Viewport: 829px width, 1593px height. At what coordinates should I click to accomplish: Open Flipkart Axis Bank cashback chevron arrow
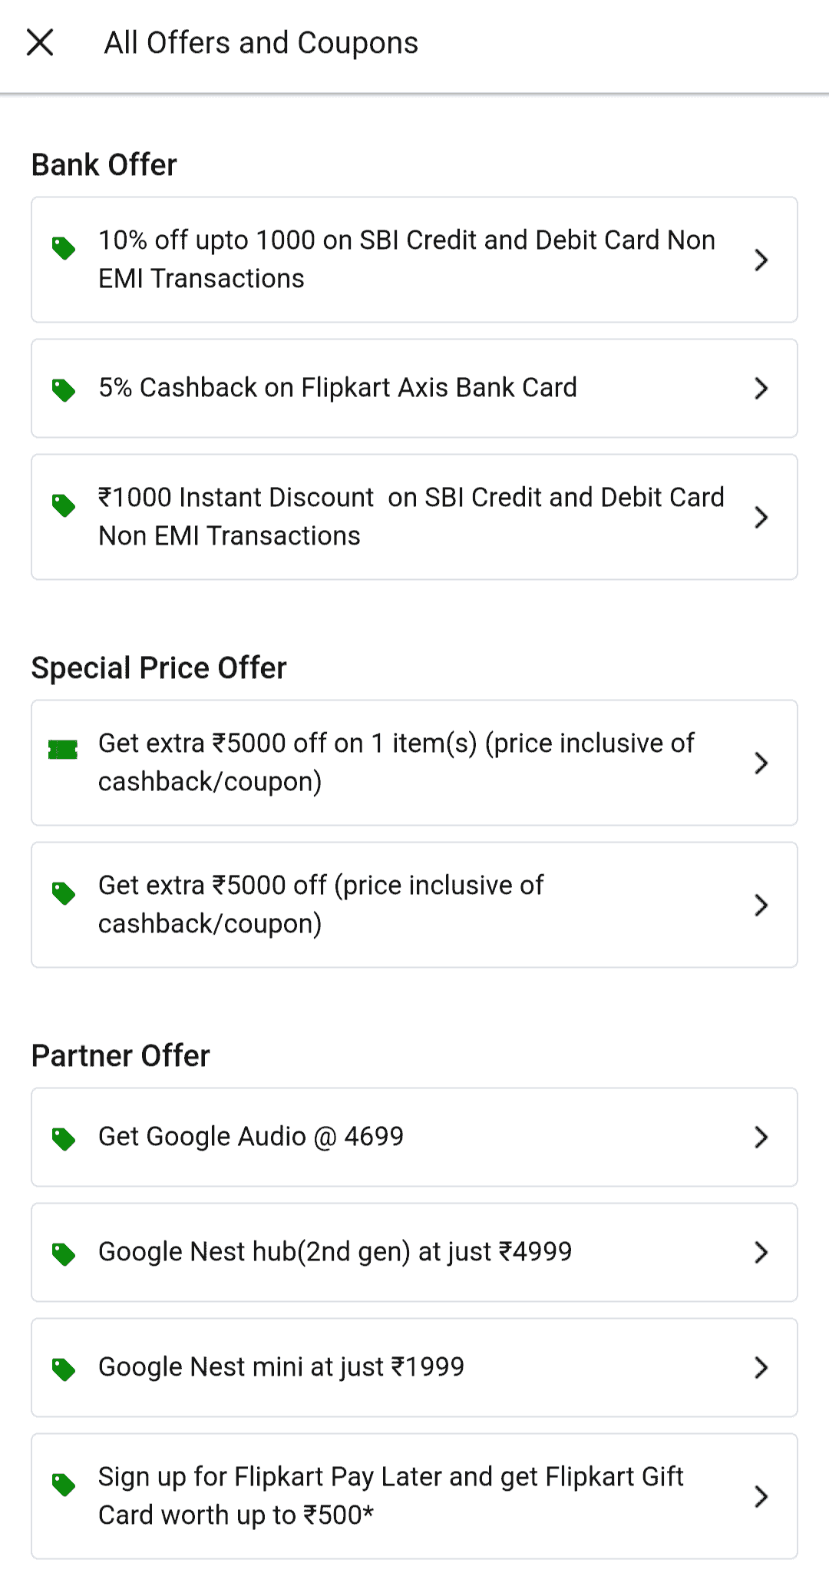[x=761, y=389]
